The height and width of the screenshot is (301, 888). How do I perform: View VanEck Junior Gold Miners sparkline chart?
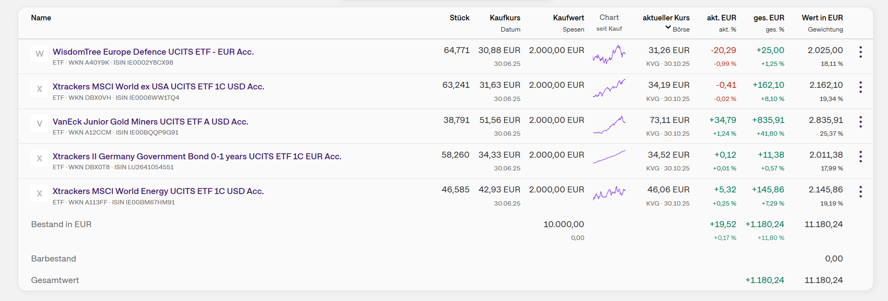[609, 125]
